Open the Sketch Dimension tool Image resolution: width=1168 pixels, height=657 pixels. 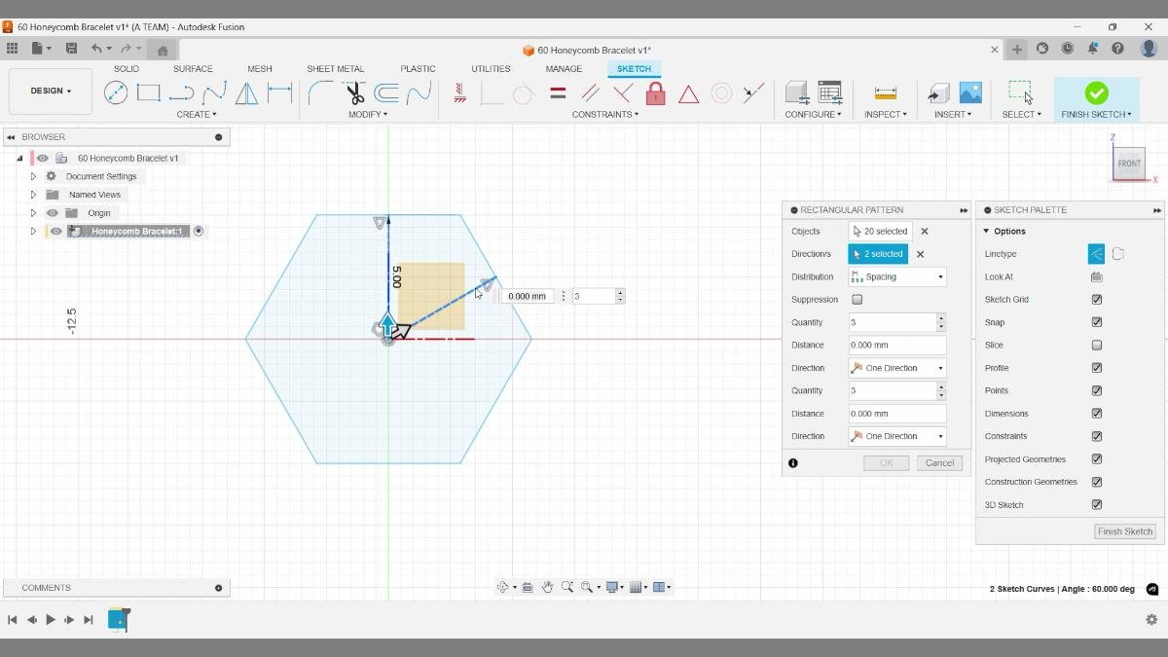coord(279,92)
